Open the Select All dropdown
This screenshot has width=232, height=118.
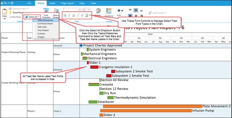(x=32, y=17)
